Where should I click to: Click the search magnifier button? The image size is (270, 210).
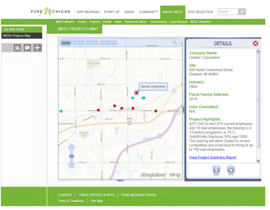[x=242, y=12]
